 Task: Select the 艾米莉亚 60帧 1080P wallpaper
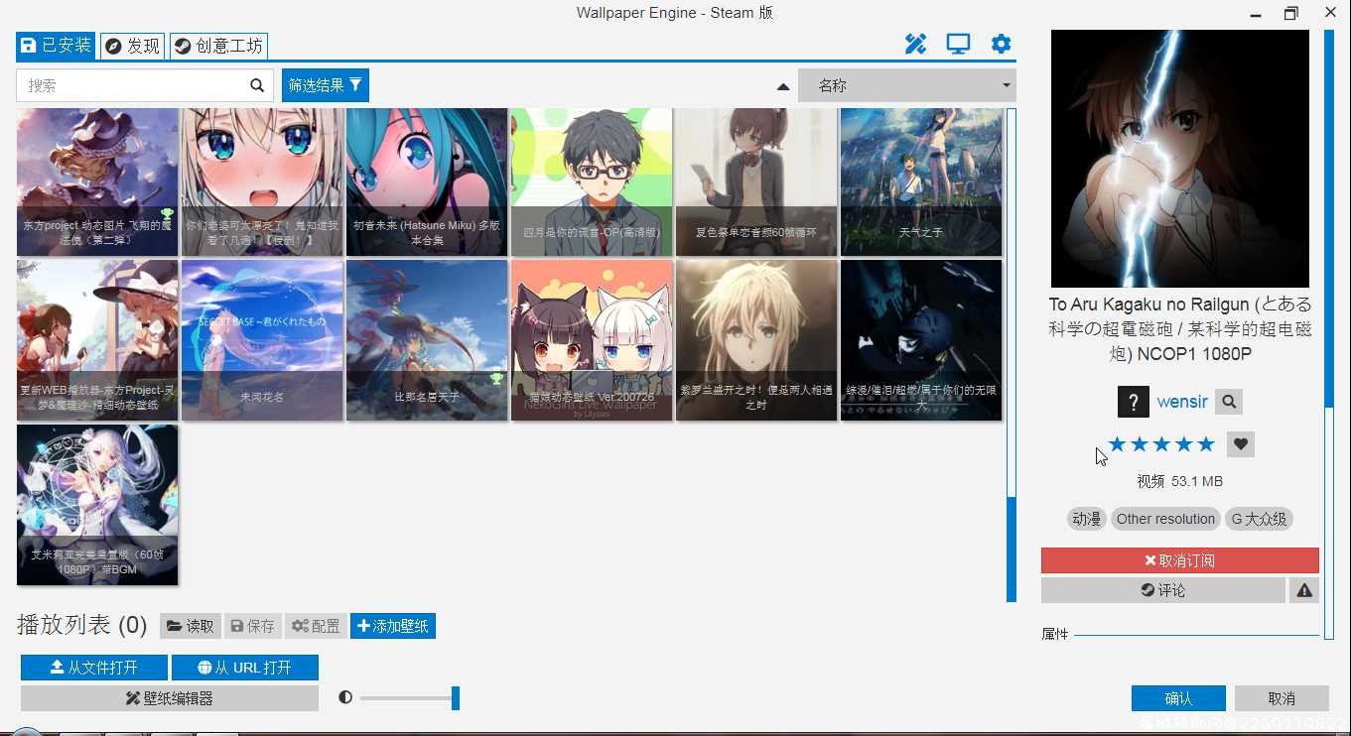point(97,505)
